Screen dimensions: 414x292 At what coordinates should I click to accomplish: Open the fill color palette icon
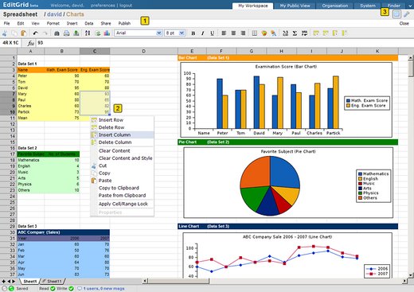click(x=264, y=33)
